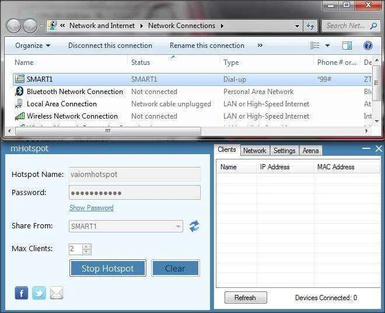The image size is (385, 313).
Task: Open the Organize menu
Action: click(x=33, y=46)
